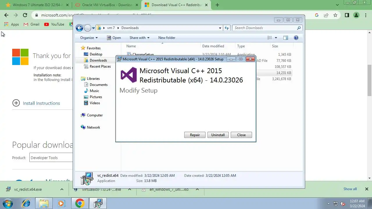Toggle the preview pane icon

[286, 38]
